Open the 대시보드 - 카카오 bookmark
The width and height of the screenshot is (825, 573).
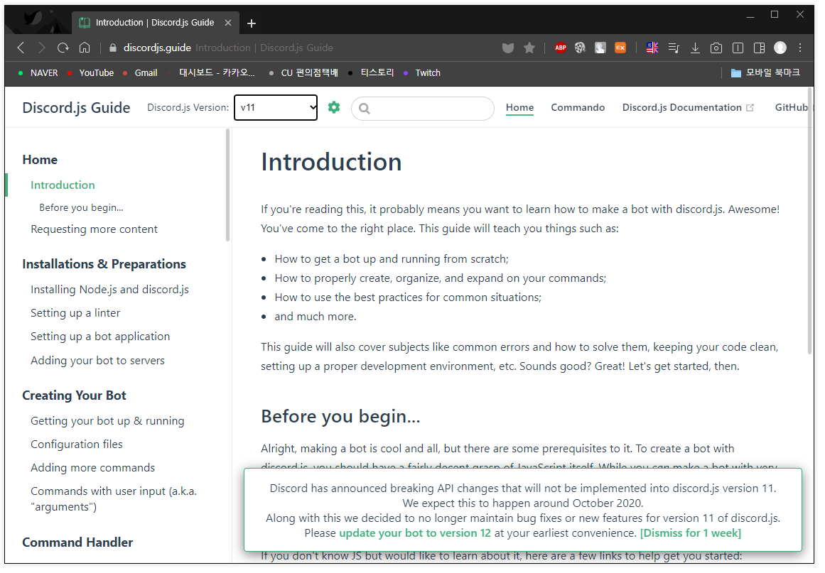(210, 72)
